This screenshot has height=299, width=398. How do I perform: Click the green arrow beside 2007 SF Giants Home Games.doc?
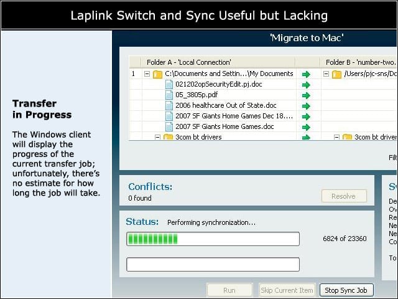pos(306,127)
